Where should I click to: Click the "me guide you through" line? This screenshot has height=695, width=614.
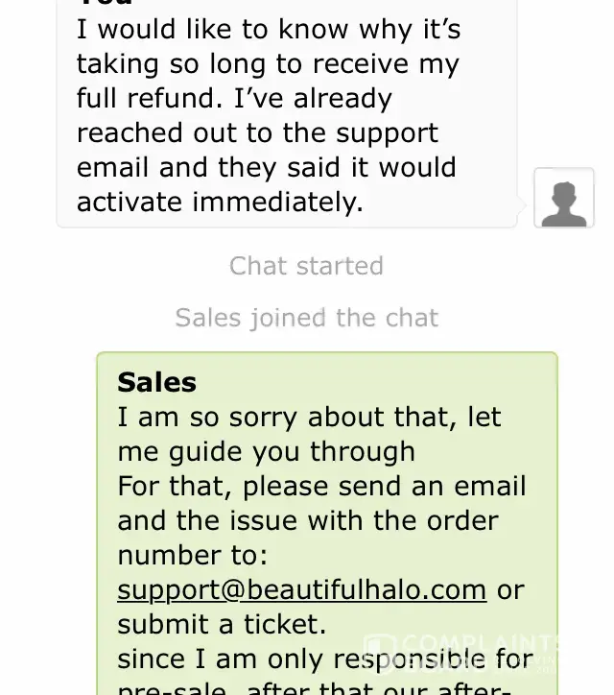(266, 451)
